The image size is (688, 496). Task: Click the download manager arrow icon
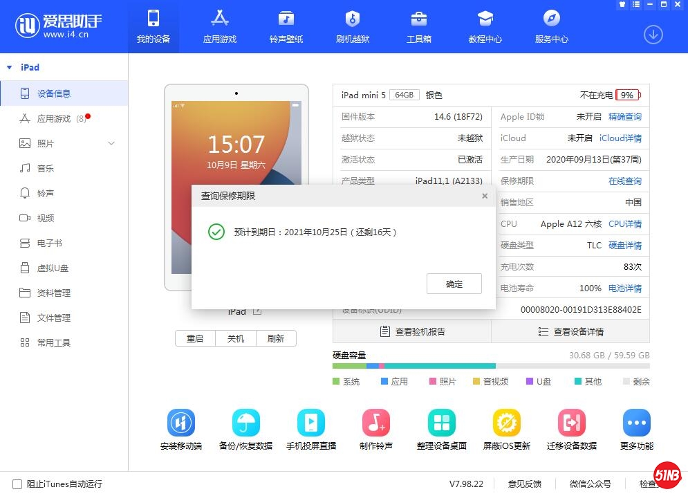[x=653, y=35]
